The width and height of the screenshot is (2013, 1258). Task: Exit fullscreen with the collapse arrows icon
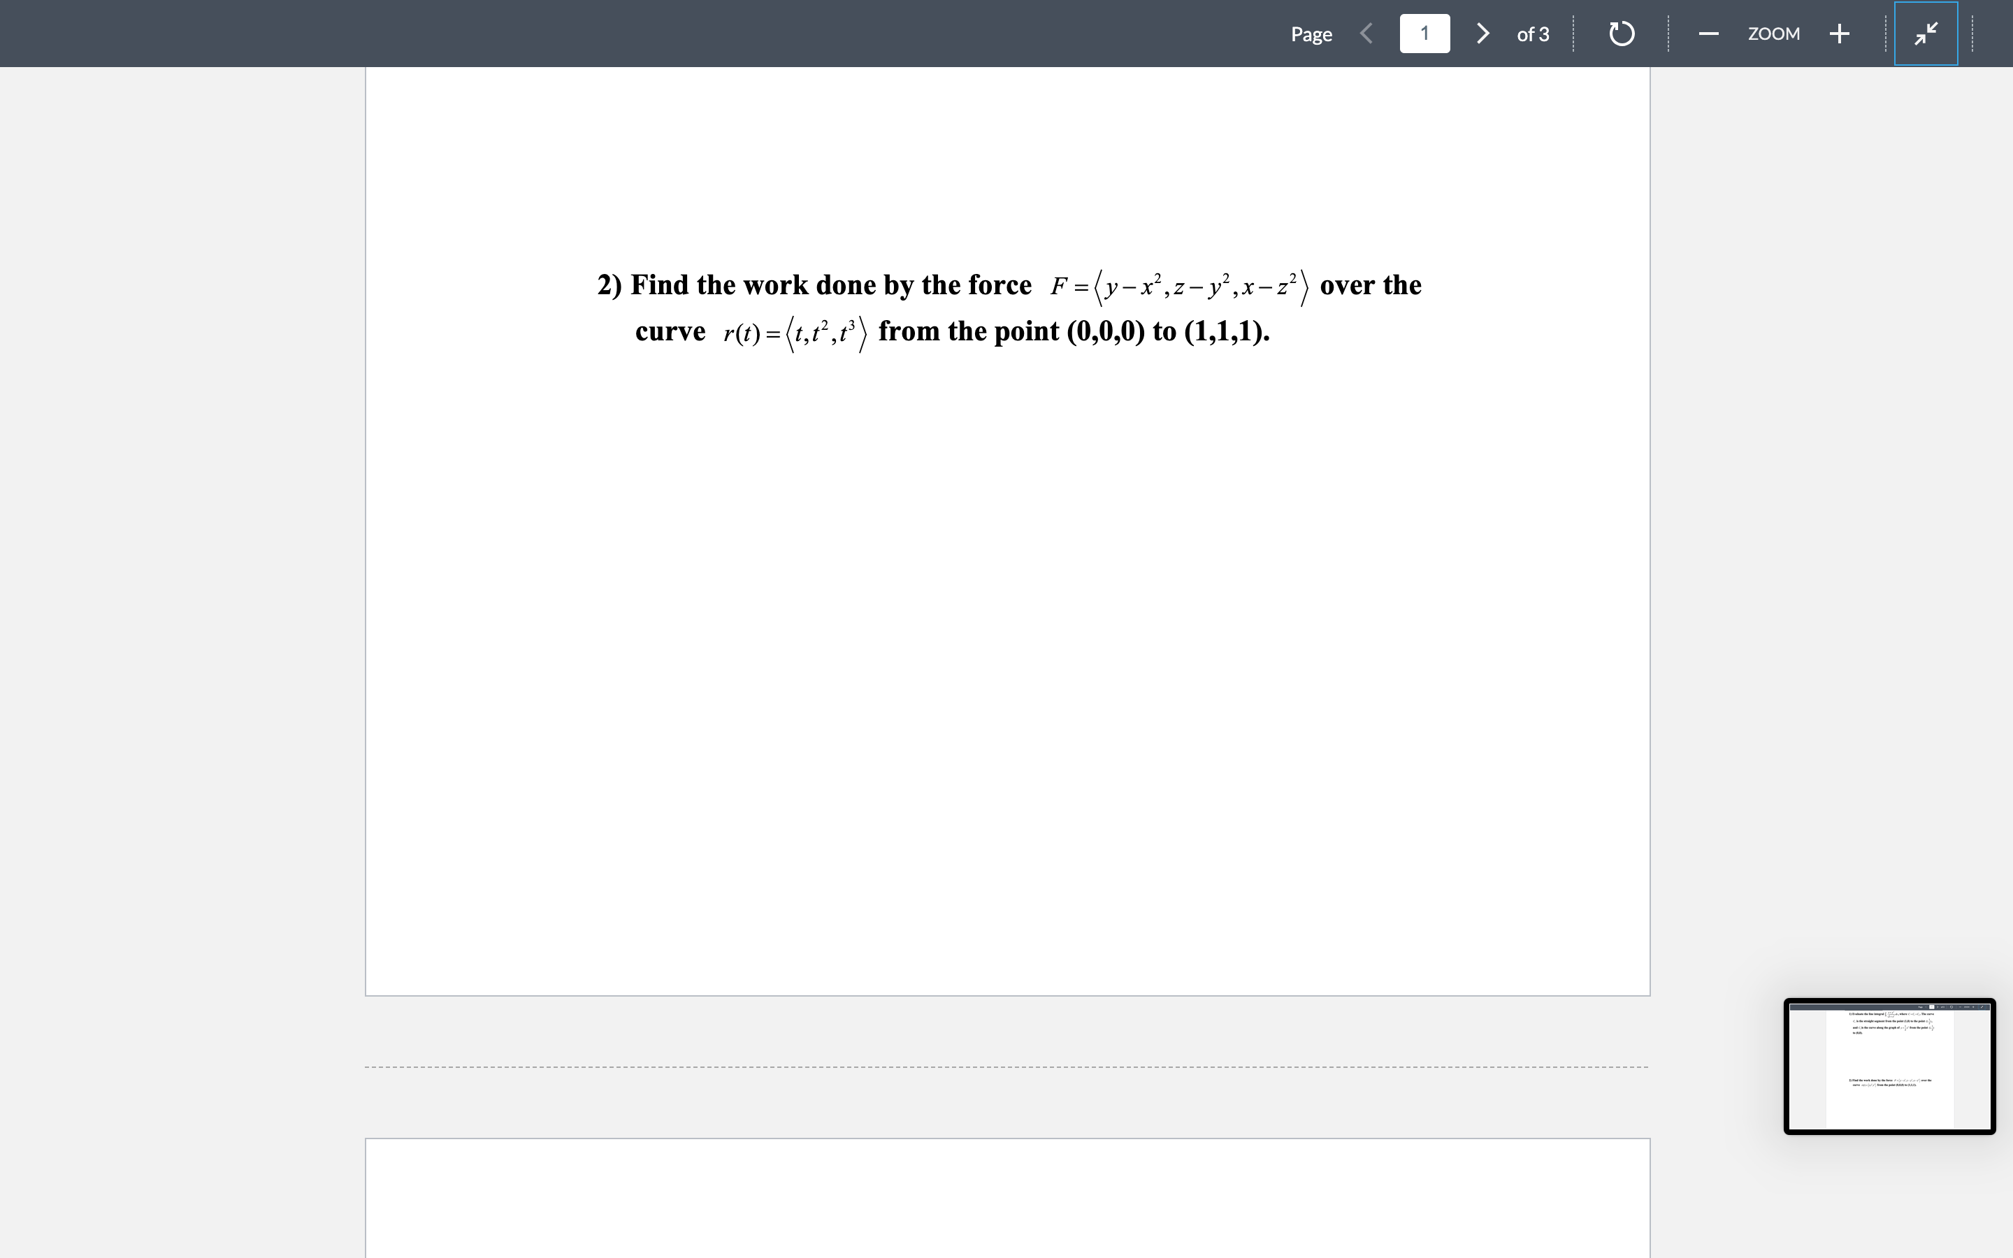click(x=1926, y=34)
